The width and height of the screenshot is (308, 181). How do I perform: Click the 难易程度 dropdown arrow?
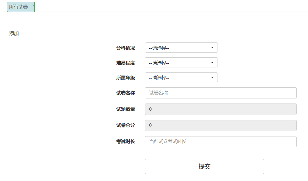click(212, 62)
